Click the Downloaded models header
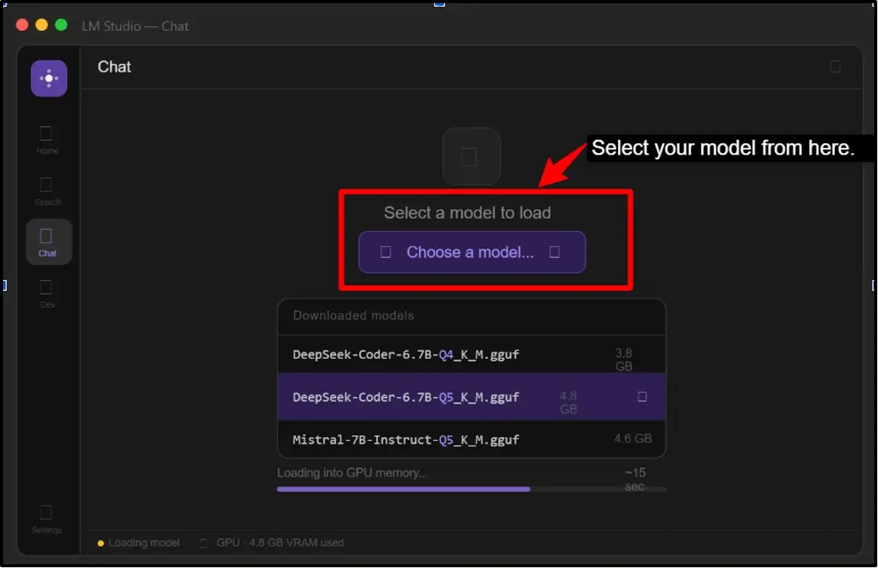 [354, 315]
